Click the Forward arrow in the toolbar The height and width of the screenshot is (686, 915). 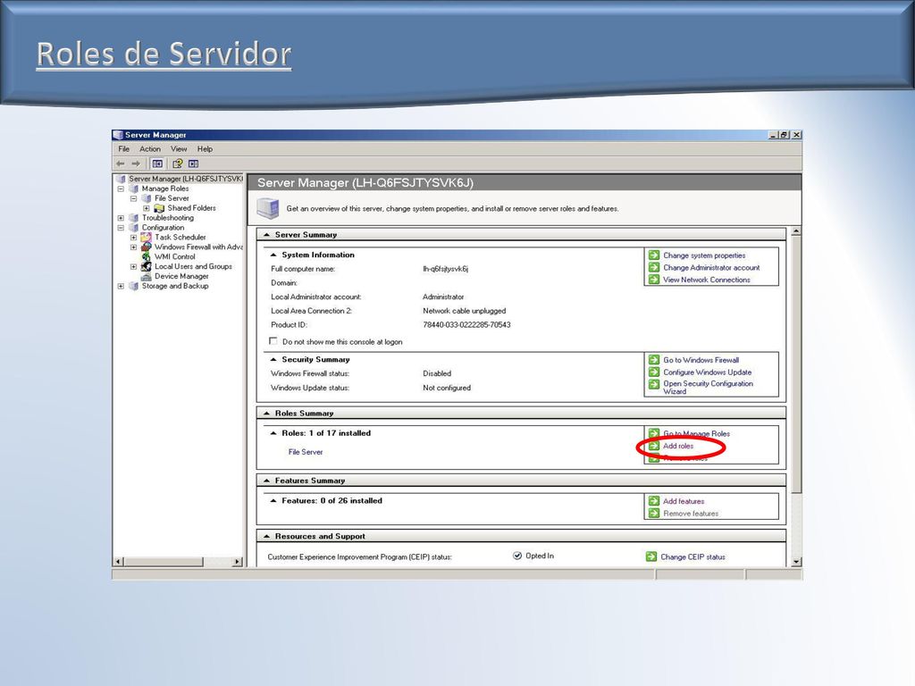pyautogui.click(x=136, y=164)
